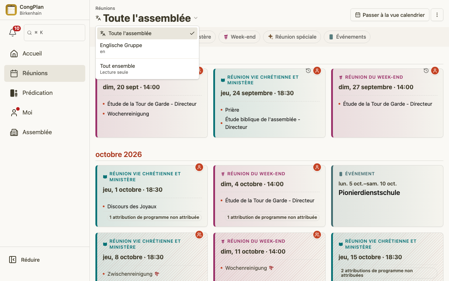Filter by Réunion spéciale

tap(292, 37)
